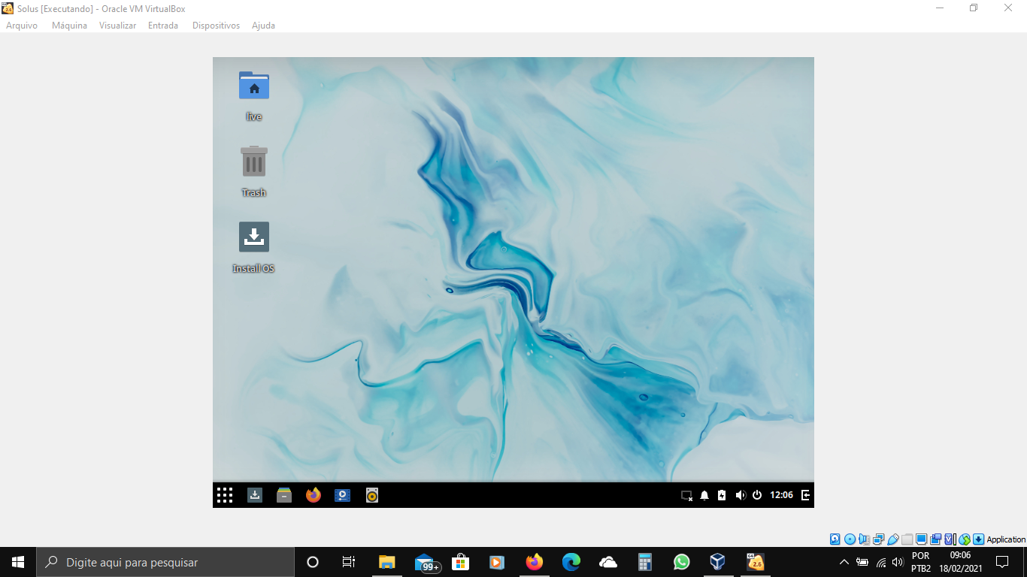Open Calculator from the Windows taskbar
The height and width of the screenshot is (577, 1027).
[644, 562]
